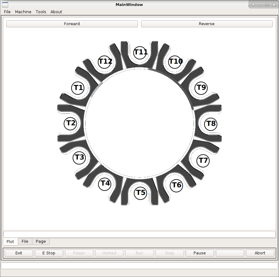Rotate carousel with Reverse button

coord(207,24)
